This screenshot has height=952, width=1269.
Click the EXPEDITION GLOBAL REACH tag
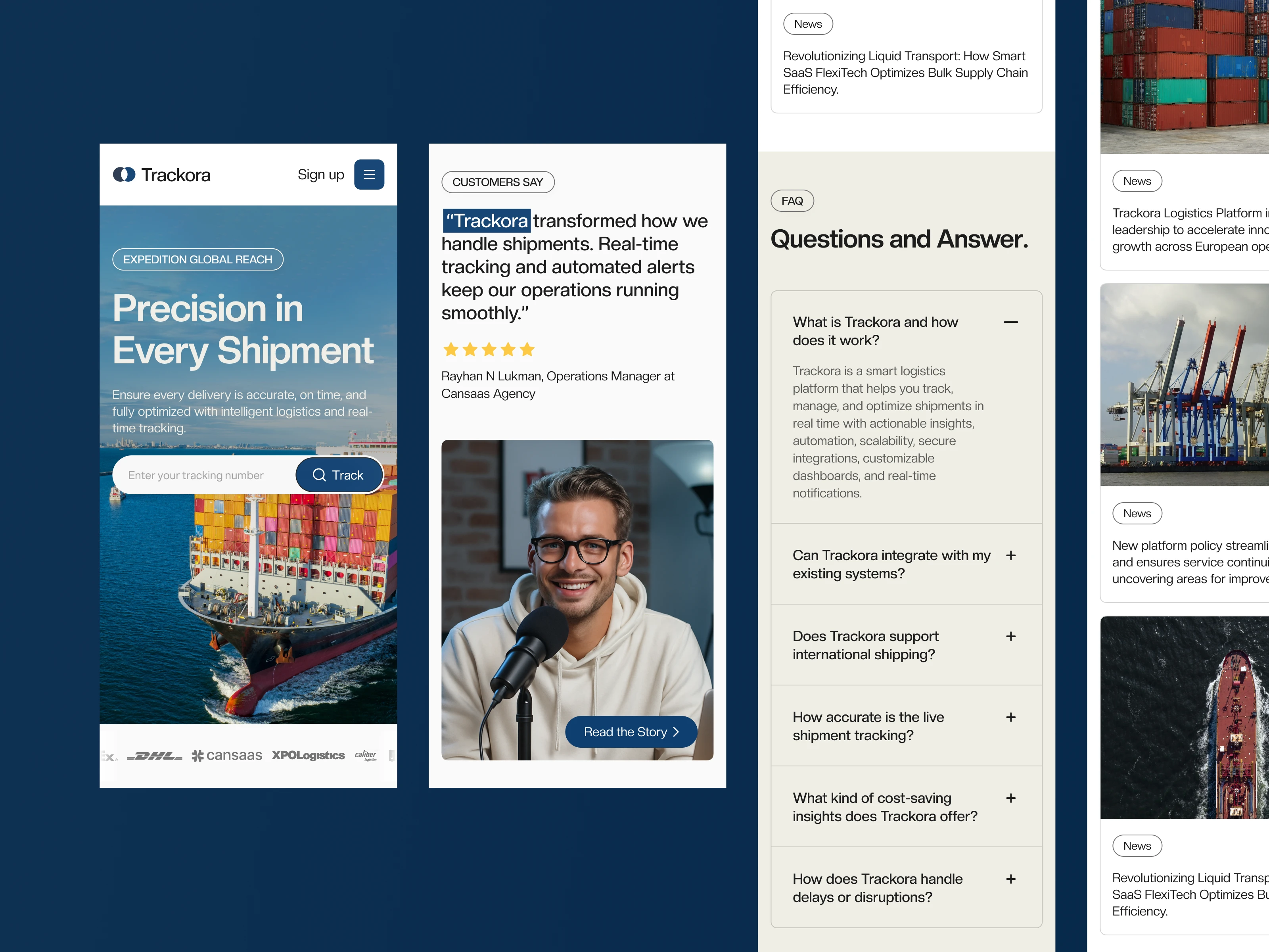click(x=198, y=259)
